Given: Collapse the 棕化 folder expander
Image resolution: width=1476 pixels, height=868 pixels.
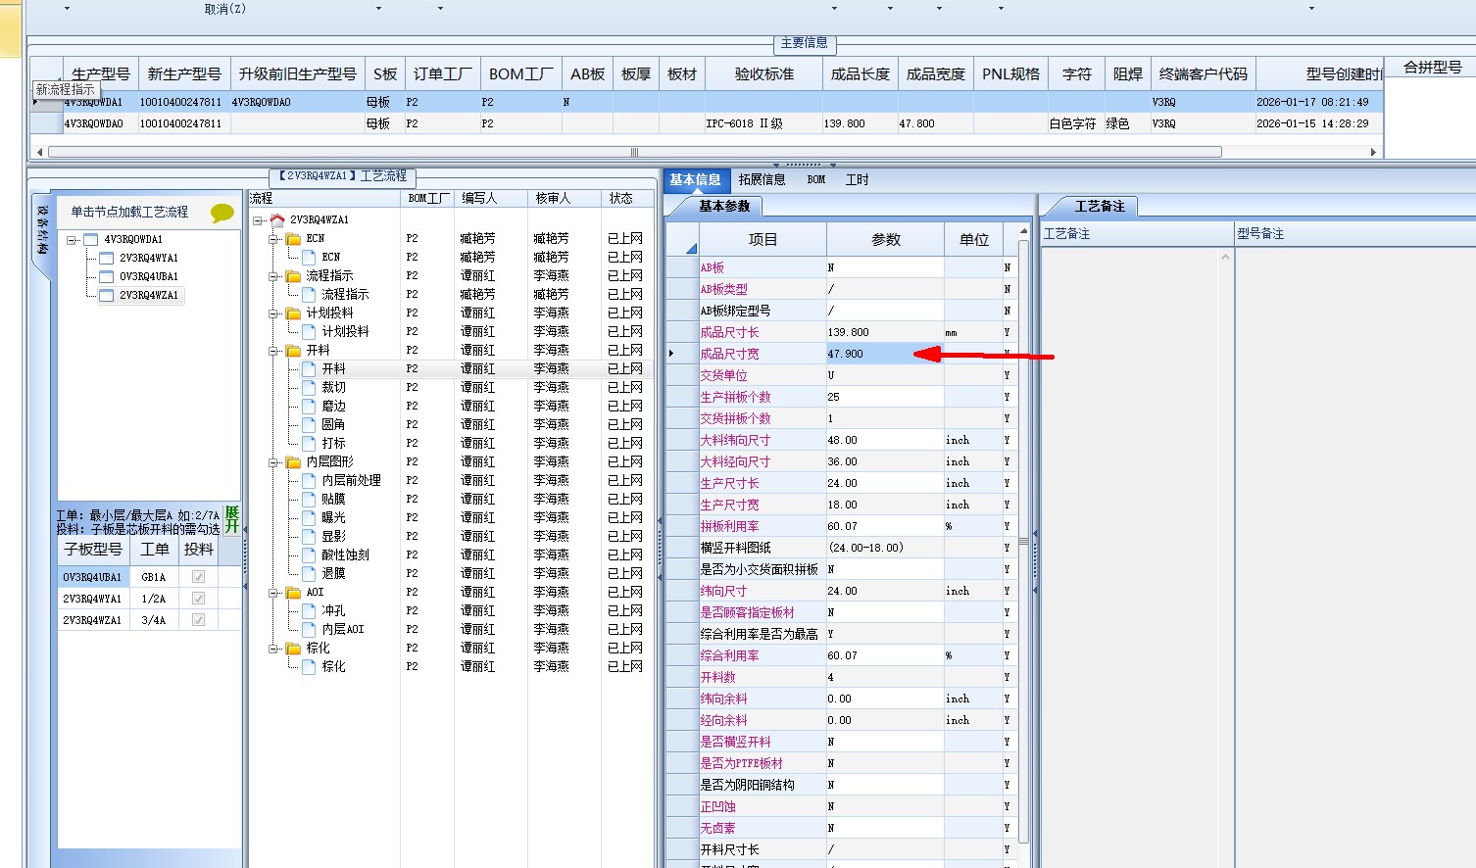Looking at the screenshot, I should 274,649.
